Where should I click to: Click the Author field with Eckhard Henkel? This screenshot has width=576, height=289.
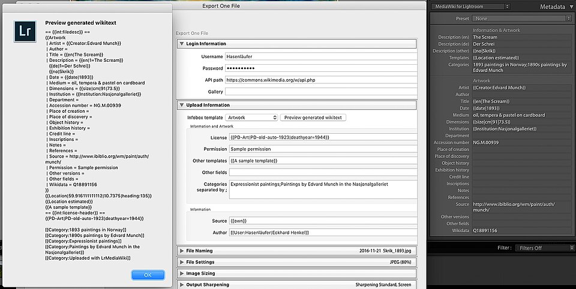(x=323, y=233)
